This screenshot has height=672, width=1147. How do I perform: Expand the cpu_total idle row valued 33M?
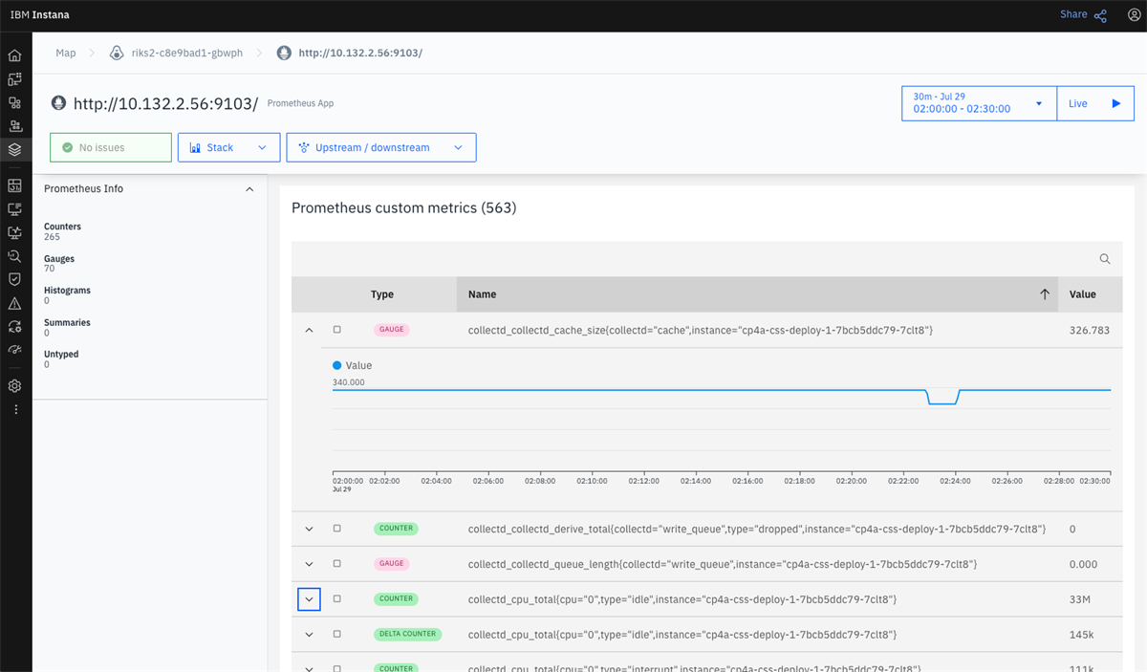309,599
